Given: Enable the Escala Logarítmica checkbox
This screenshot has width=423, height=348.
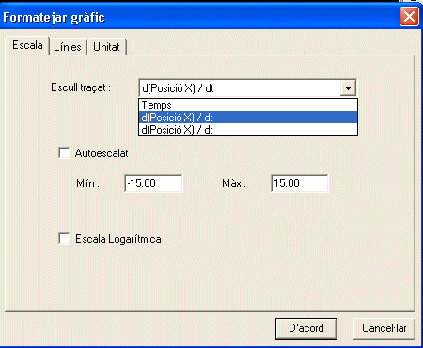Looking at the screenshot, I should pyautogui.click(x=64, y=239).
